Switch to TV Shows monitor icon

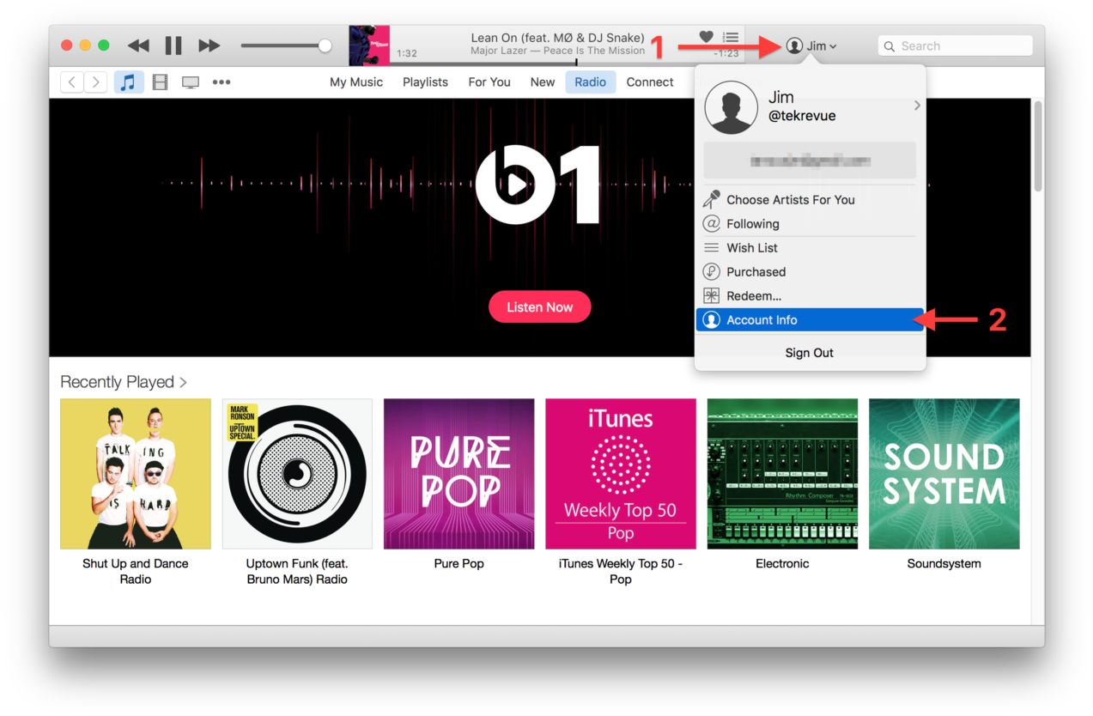pos(191,82)
